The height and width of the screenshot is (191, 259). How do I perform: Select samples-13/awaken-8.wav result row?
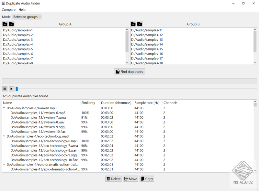pos(128,122)
